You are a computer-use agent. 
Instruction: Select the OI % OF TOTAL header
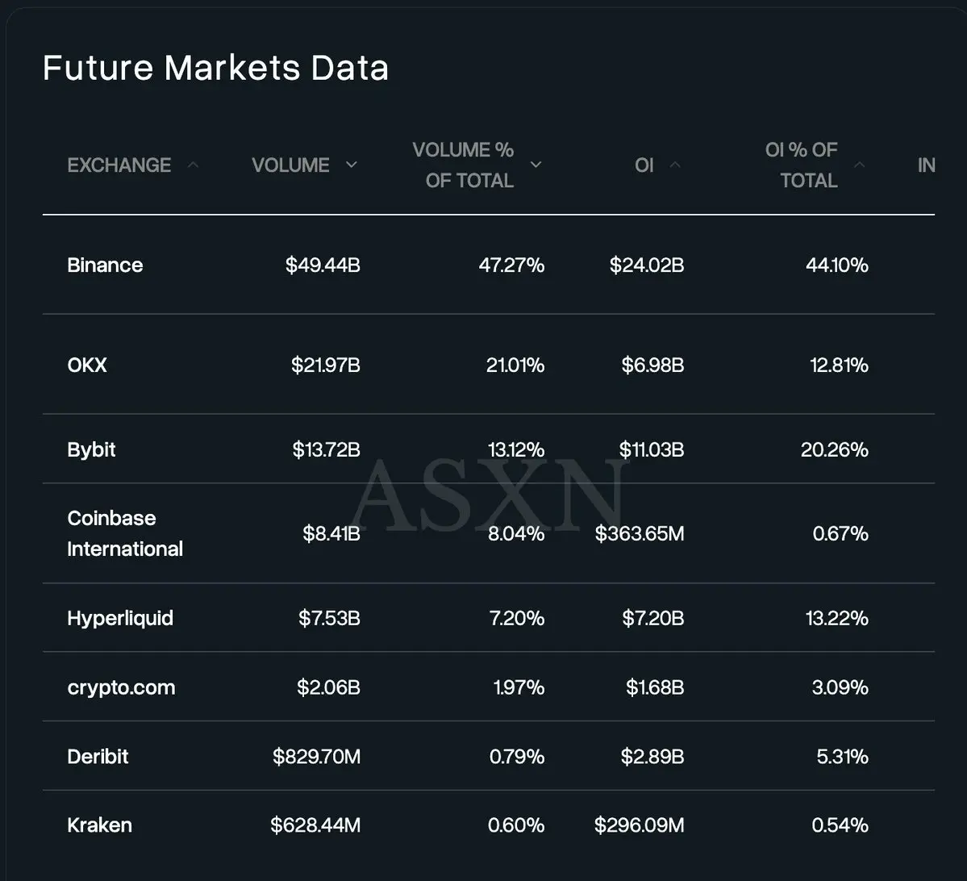(x=801, y=165)
